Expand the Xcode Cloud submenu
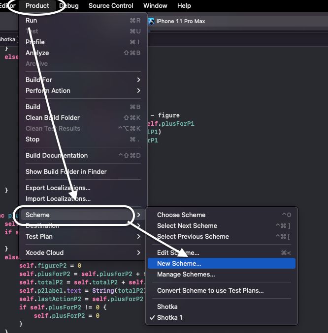Image resolution: width=328 pixels, height=333 pixels. tap(83, 253)
